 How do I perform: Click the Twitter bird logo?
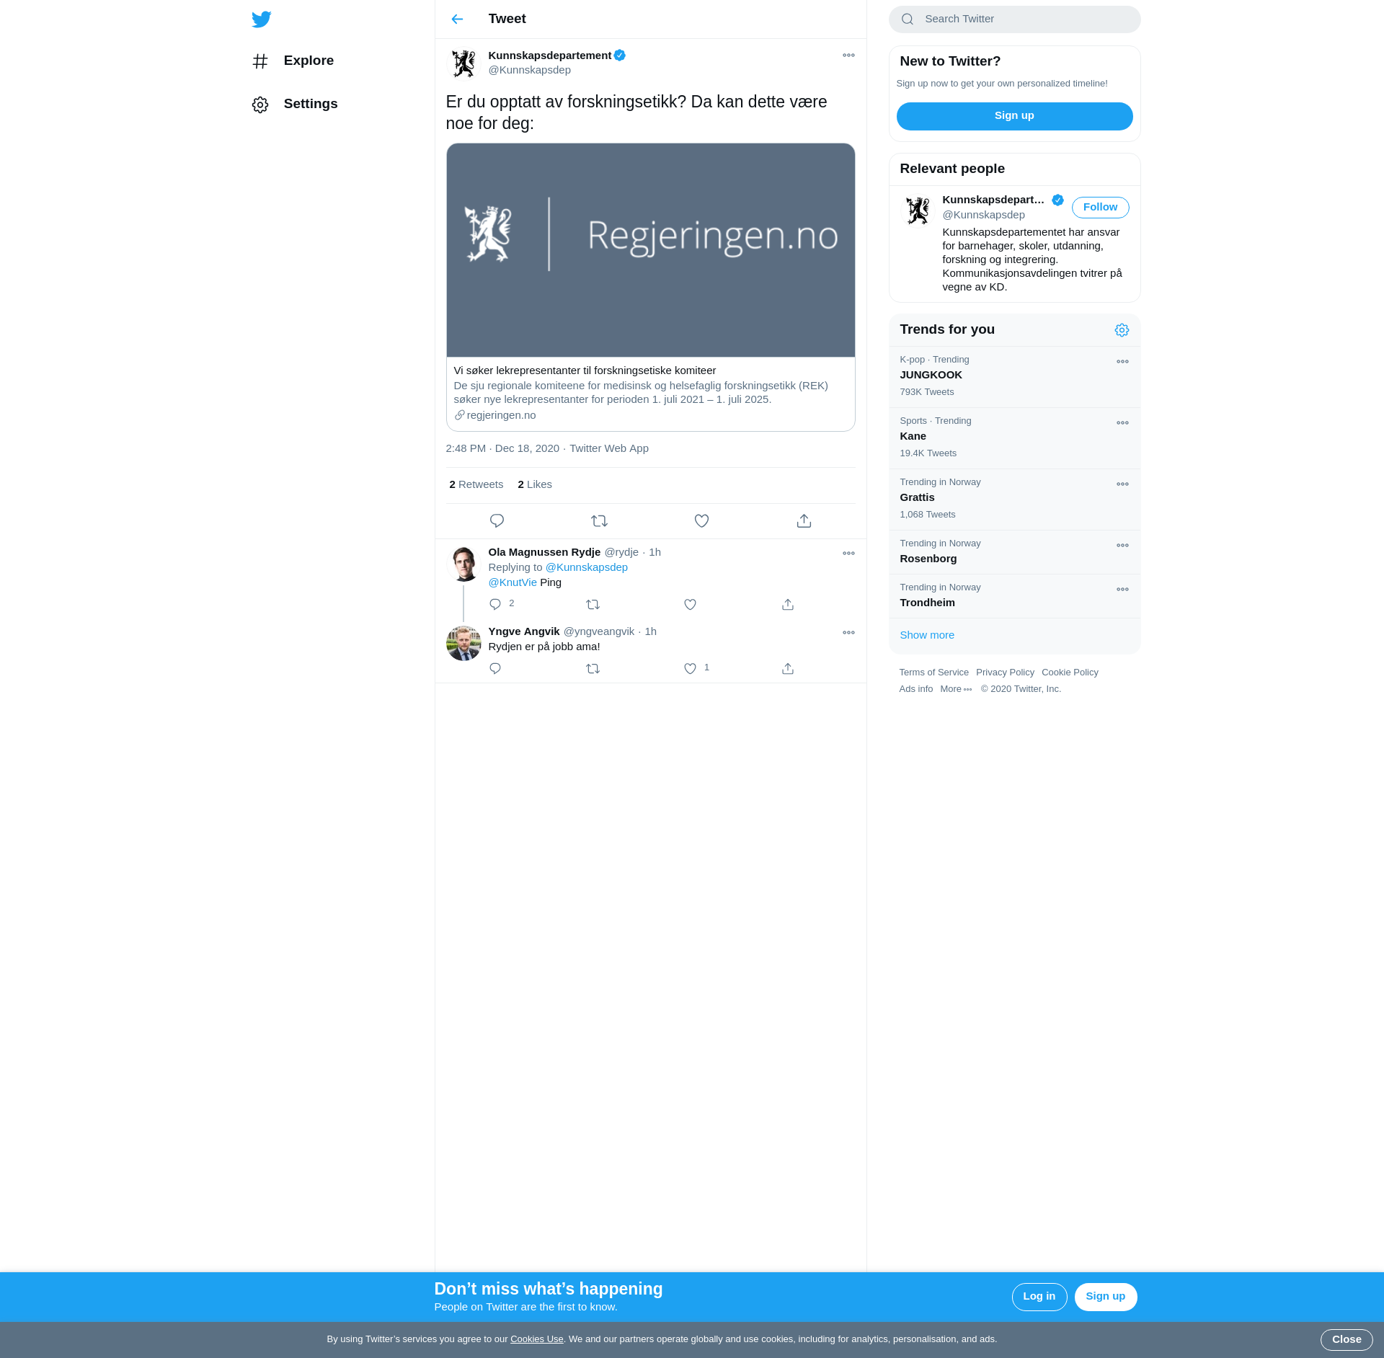[x=261, y=19]
